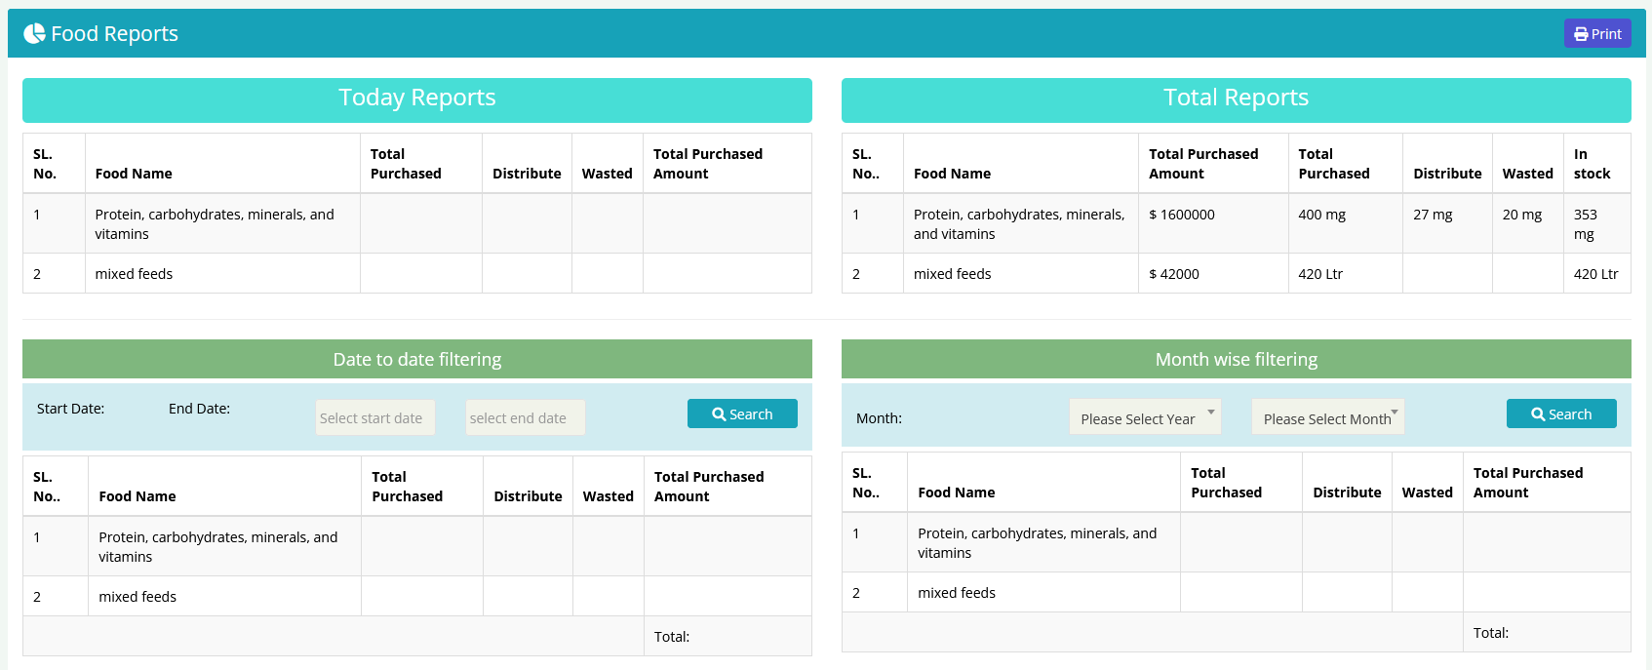The width and height of the screenshot is (1652, 670).
Task: Click Search button in month filtering
Action: tap(1561, 414)
